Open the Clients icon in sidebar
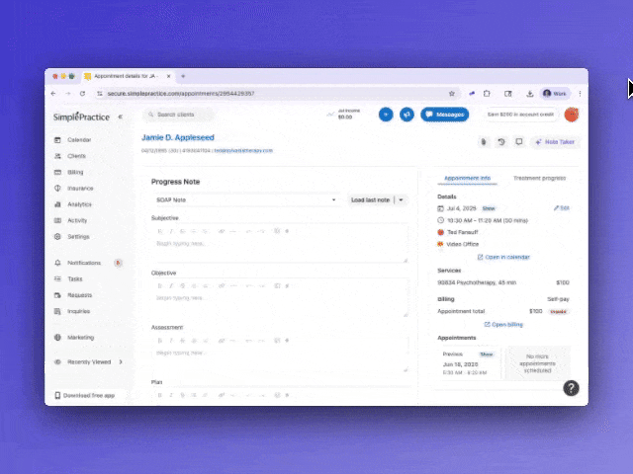The width and height of the screenshot is (633, 474). [57, 156]
